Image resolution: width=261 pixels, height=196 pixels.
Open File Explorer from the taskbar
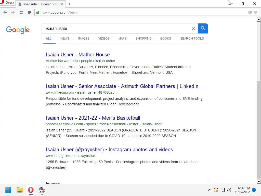[19, 190]
